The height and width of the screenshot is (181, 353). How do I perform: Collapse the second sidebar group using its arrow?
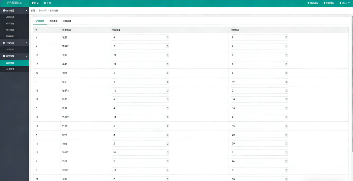click(26, 43)
